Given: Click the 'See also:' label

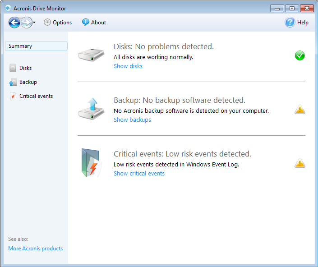Looking at the screenshot, I should [x=18, y=239].
